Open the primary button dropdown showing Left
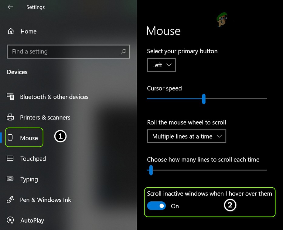Screen dimensions: 283x230 161,65
